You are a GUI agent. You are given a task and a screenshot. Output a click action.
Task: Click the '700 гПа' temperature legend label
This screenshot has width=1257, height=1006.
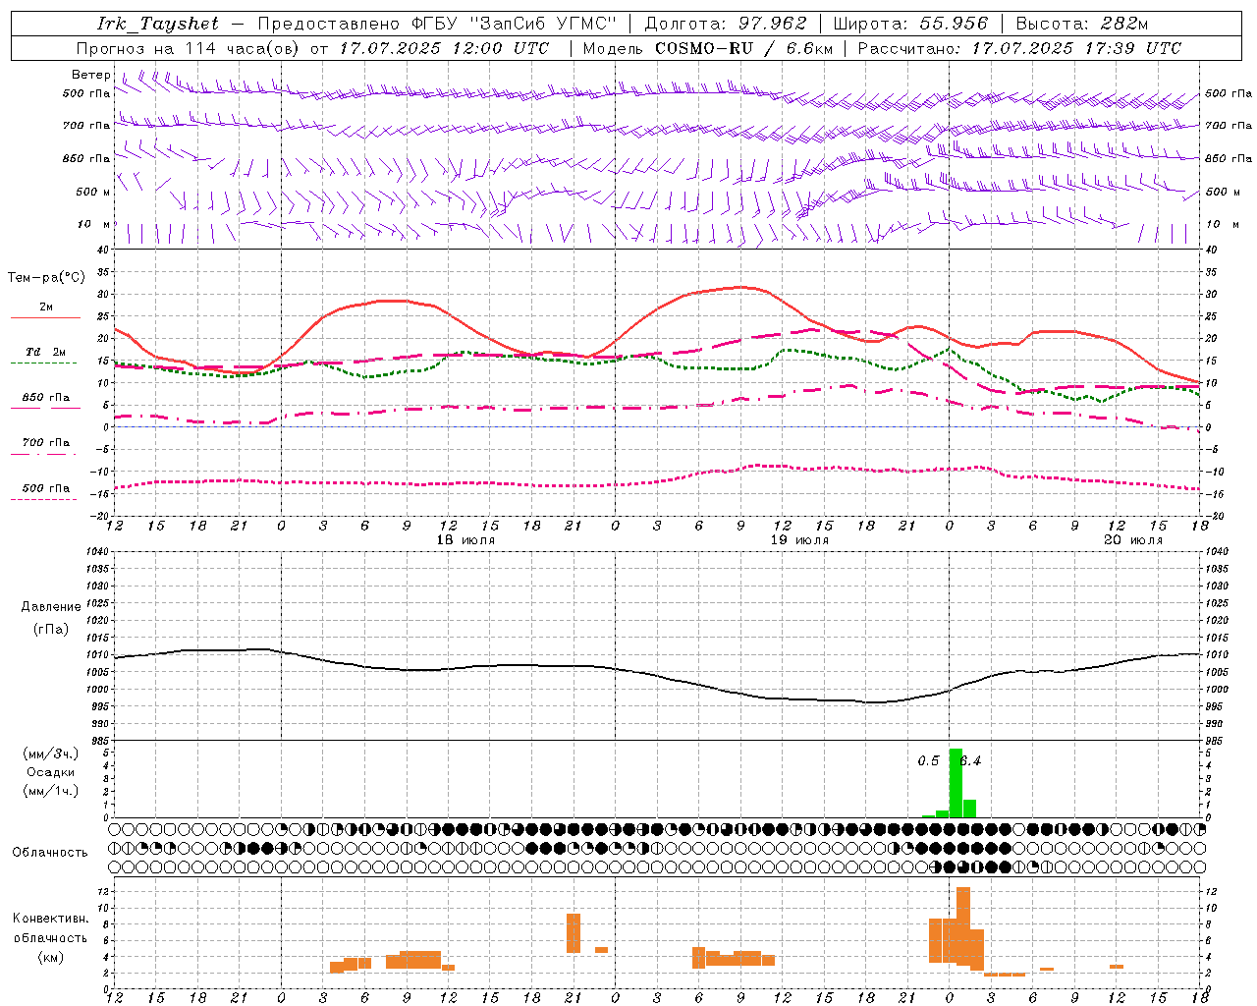tap(46, 443)
